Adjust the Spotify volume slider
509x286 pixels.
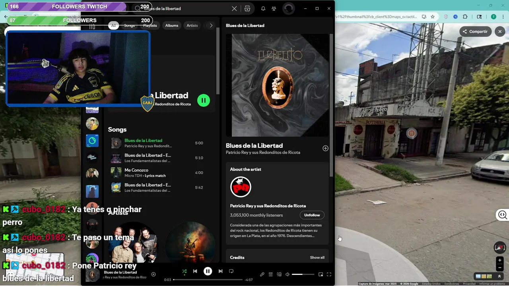(x=303, y=274)
